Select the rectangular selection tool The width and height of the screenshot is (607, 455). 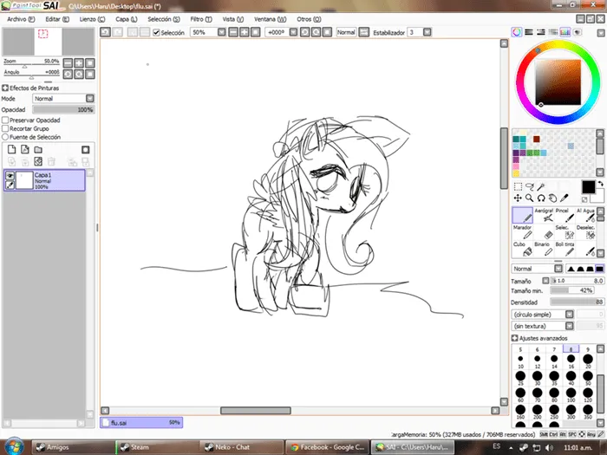518,187
